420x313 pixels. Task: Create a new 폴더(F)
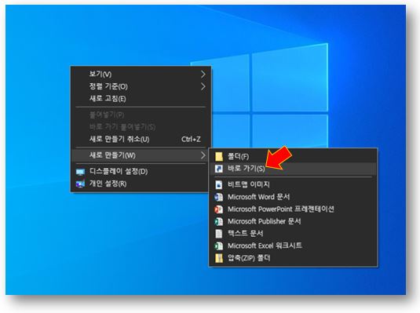293,156
